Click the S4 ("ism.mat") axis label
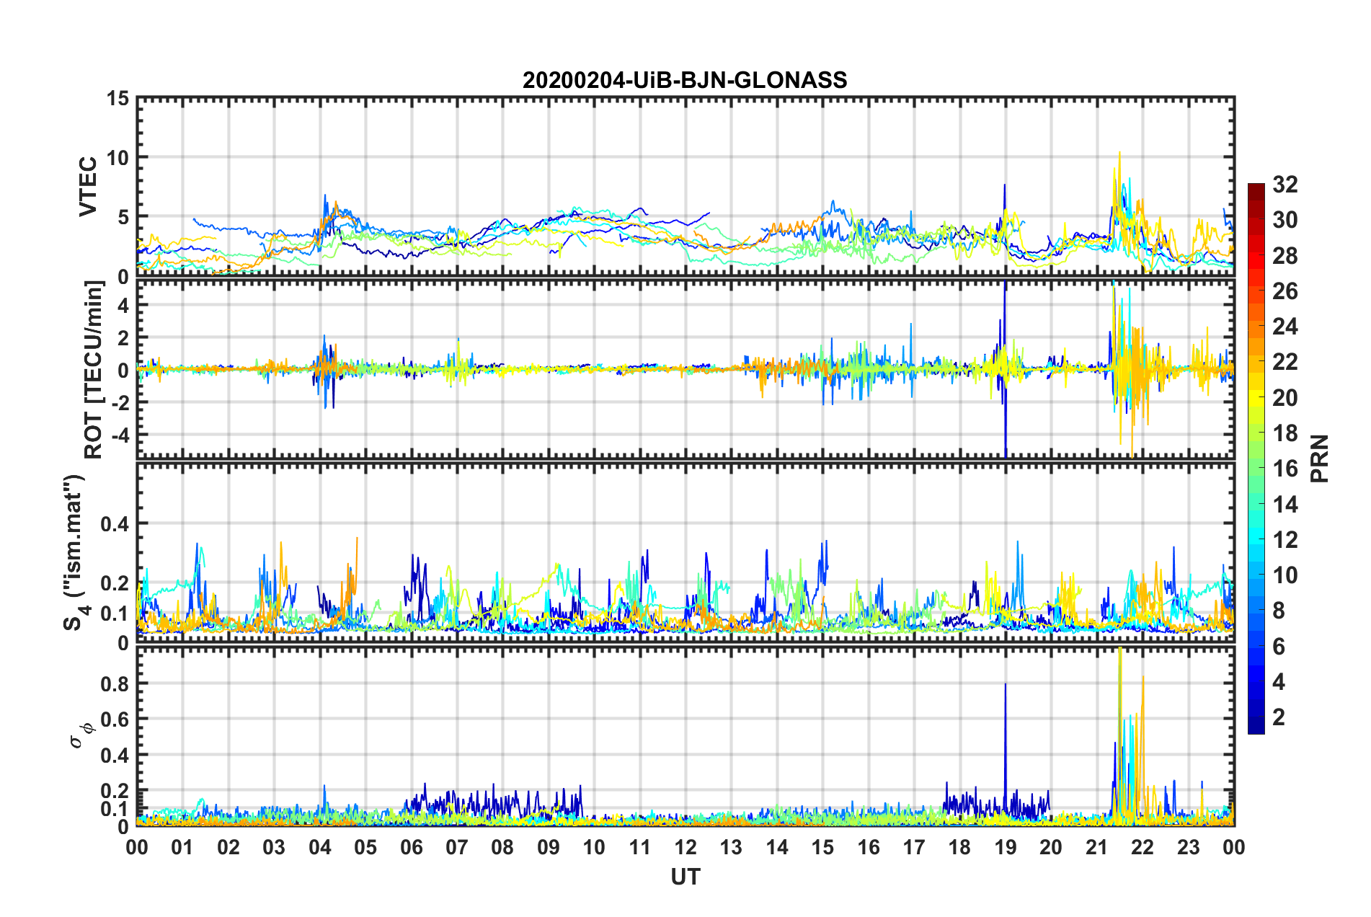 (76, 551)
